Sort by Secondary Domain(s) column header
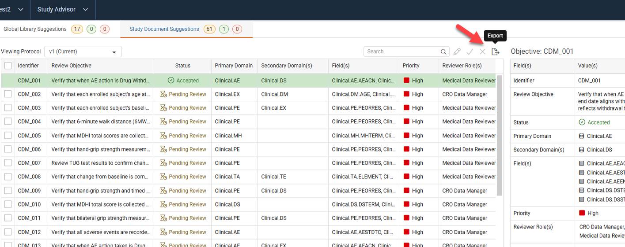 point(287,66)
